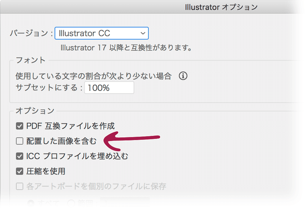305x208 pixels.
Task: Click the Illustrator オプション dialog title
Action: pos(221,7)
